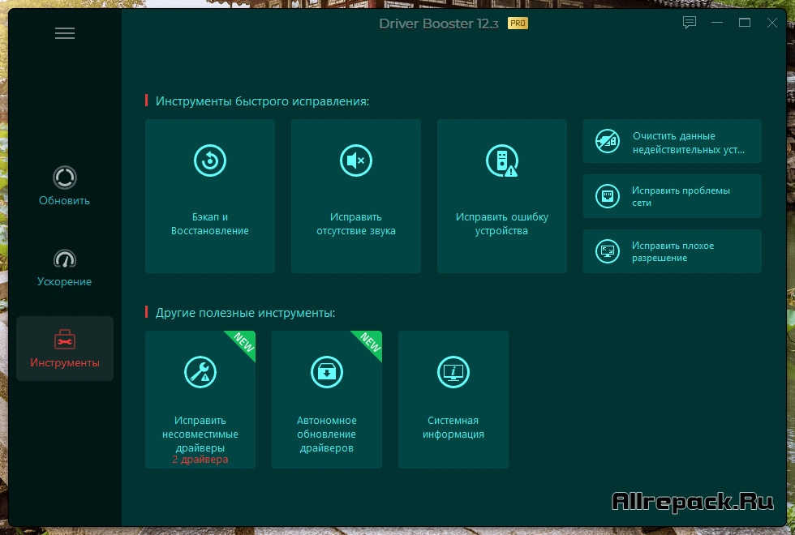Close the Driver Booster window
This screenshot has width=795, height=535.
[771, 23]
